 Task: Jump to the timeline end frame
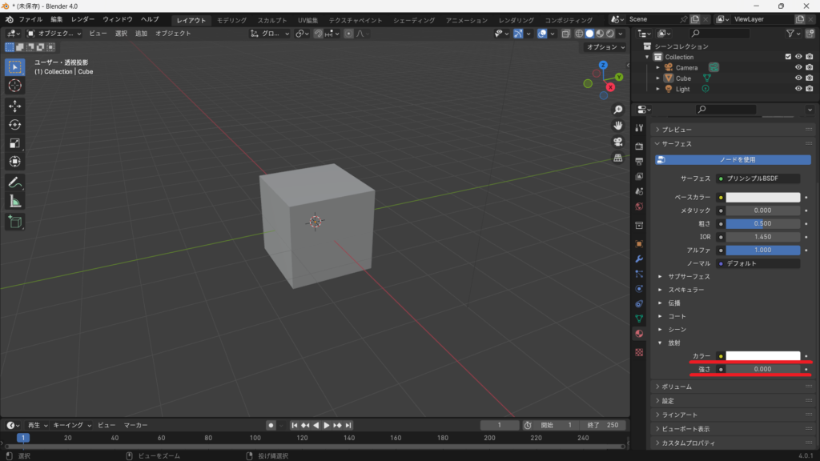pyautogui.click(x=348, y=426)
